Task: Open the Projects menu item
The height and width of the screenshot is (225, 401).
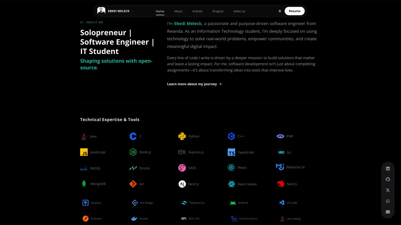Action: [x=218, y=11]
